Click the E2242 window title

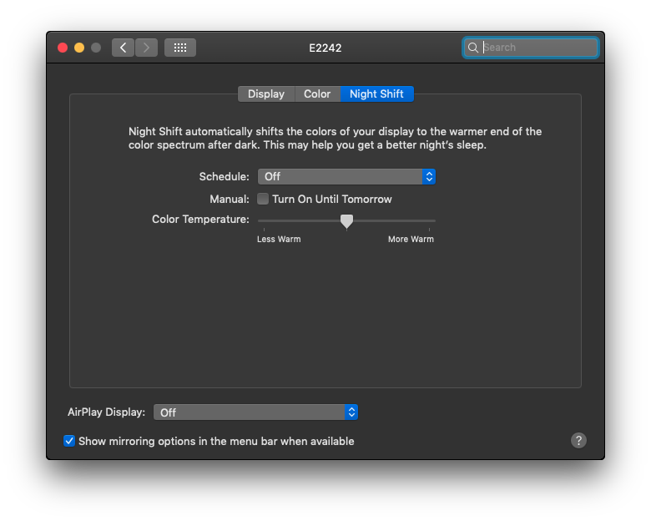coord(325,48)
